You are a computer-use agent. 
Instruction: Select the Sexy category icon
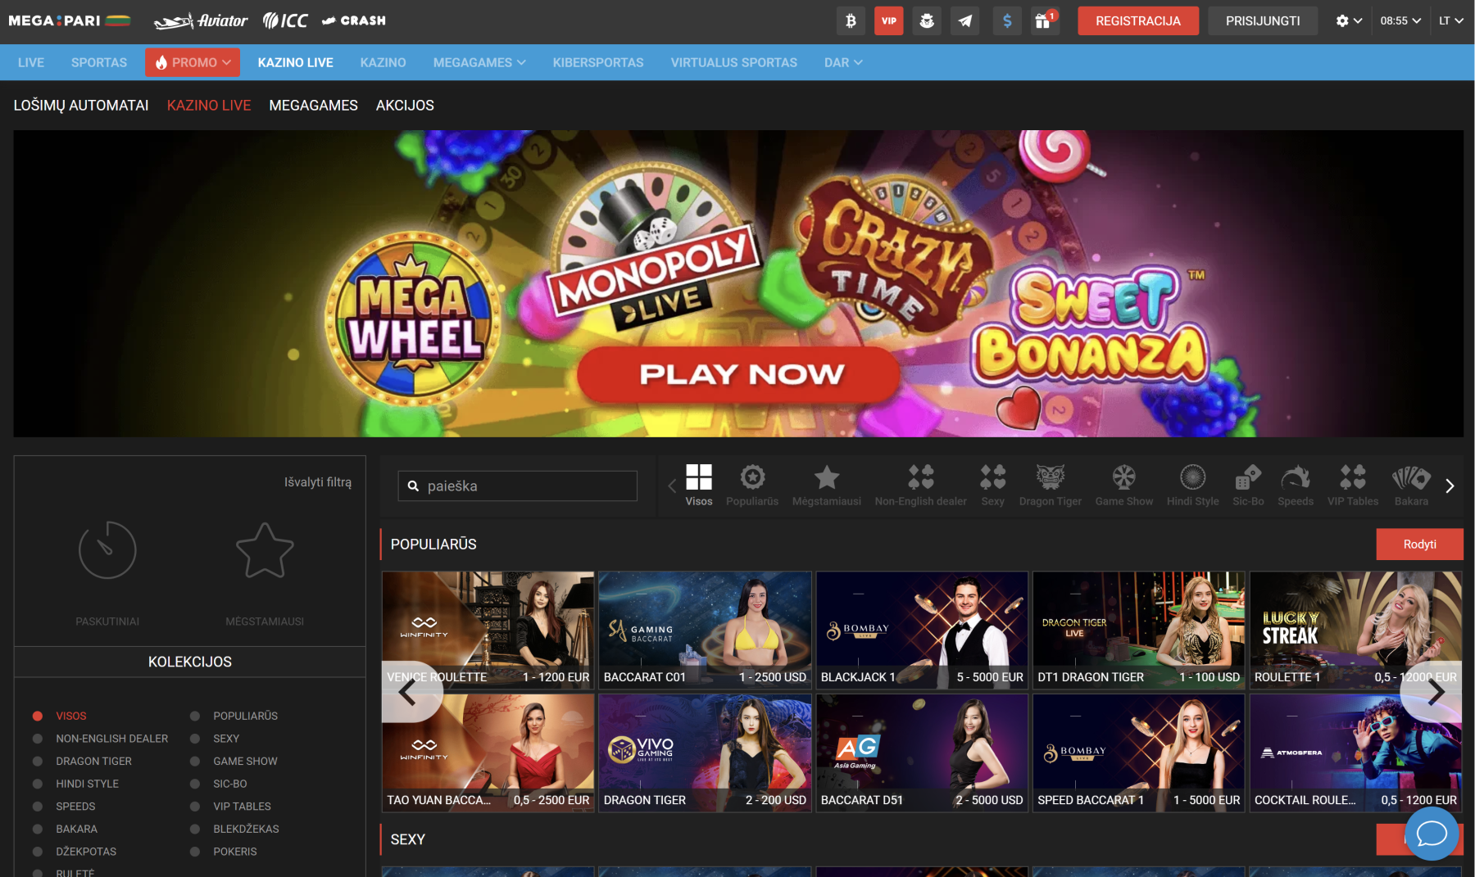click(x=992, y=486)
